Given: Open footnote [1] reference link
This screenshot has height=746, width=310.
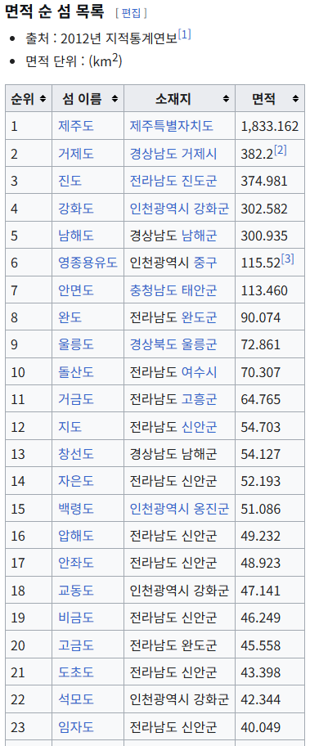Looking at the screenshot, I should [x=185, y=34].
